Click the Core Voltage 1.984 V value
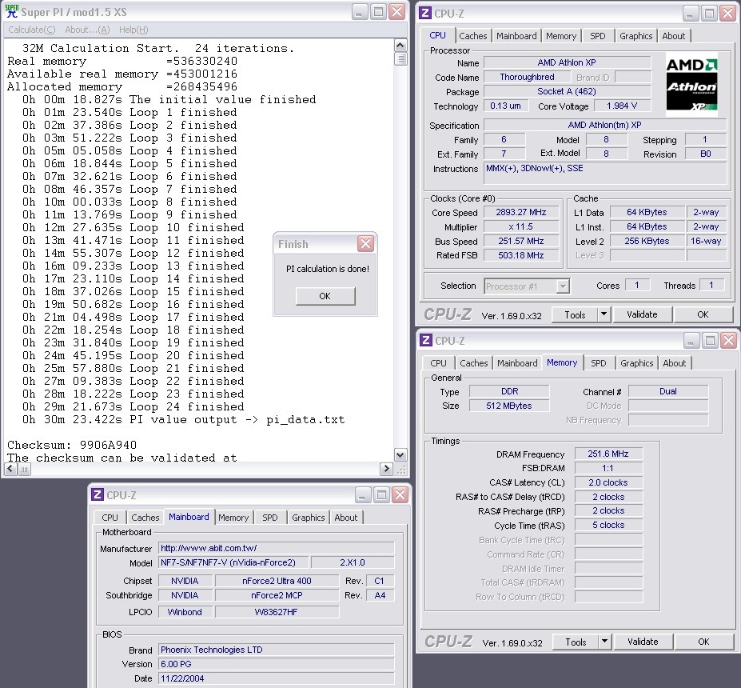 (x=622, y=106)
